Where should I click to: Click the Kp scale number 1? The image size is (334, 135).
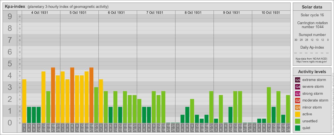click(x=10, y=111)
